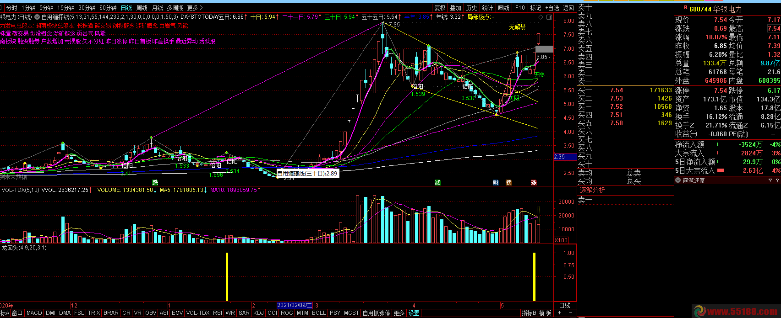Open the question mark help in 逐笔还原
Screen dimensions: 781x318
(776, 180)
